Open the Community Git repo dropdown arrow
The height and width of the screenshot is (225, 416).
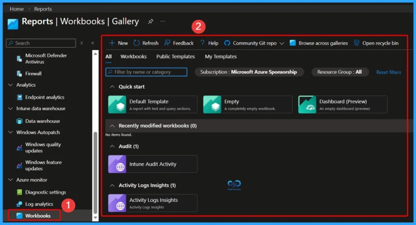[282, 43]
